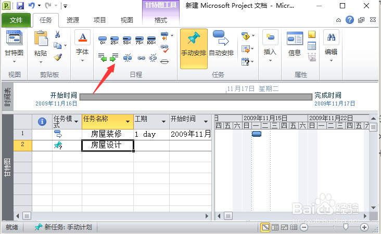
Task: Click the Copy icon in clipboard group
Action: pos(58,45)
